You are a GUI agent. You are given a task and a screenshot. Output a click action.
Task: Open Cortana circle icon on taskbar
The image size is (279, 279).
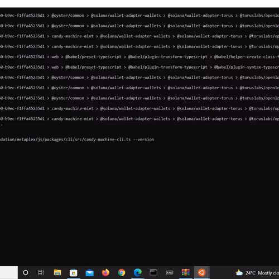(x=26, y=273)
